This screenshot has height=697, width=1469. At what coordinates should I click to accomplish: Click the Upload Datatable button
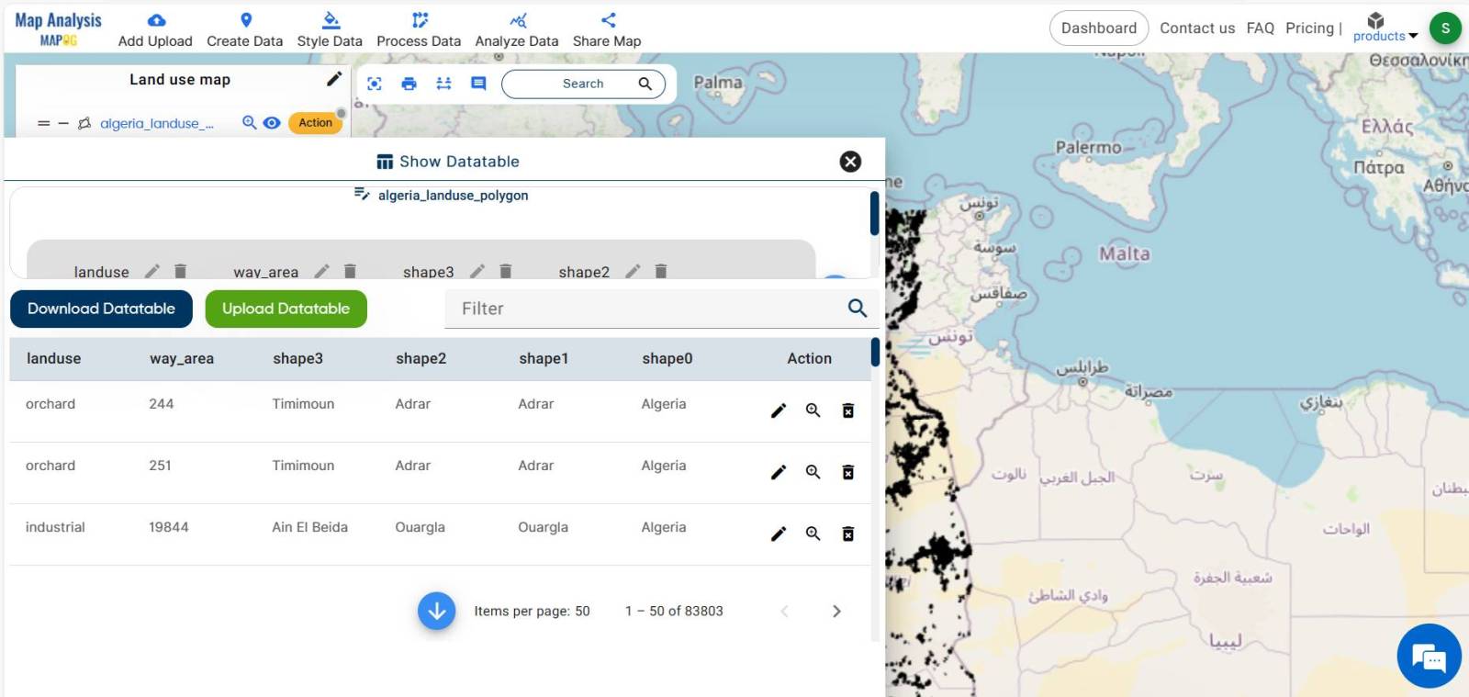coord(286,309)
